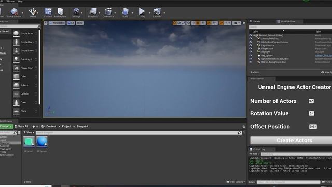This screenshot has height=187, width=332.
Task: Open the Cinematics toolbar button
Action: coord(108,12)
